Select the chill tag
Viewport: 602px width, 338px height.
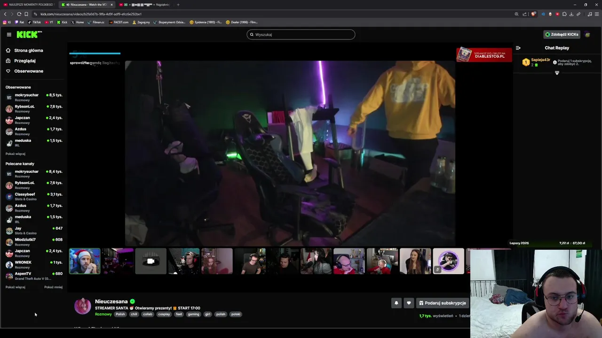(x=134, y=314)
